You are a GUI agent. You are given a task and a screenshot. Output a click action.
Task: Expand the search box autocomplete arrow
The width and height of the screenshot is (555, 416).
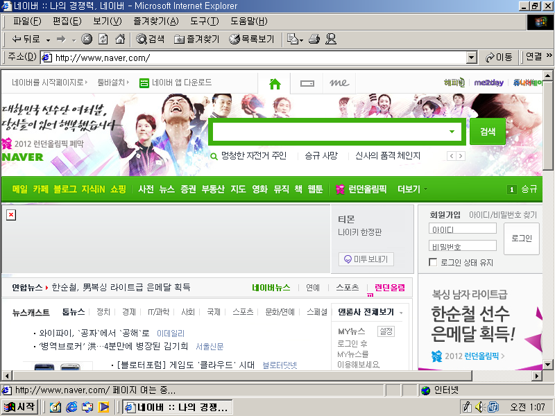(x=452, y=132)
